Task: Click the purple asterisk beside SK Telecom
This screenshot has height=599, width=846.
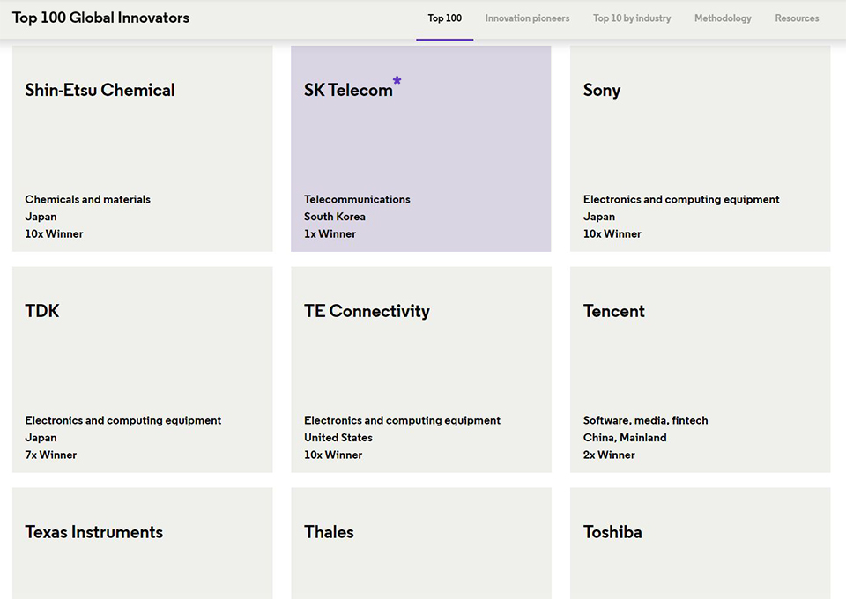Action: click(x=397, y=81)
